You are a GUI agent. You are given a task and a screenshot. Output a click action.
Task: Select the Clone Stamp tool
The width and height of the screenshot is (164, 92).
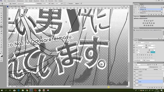[1, 27]
